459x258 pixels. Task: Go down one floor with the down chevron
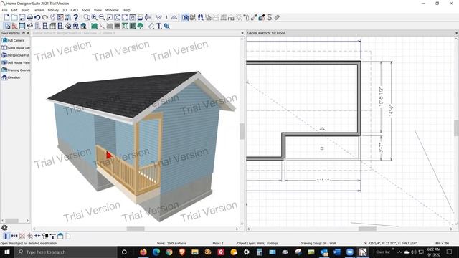click(x=158, y=17)
